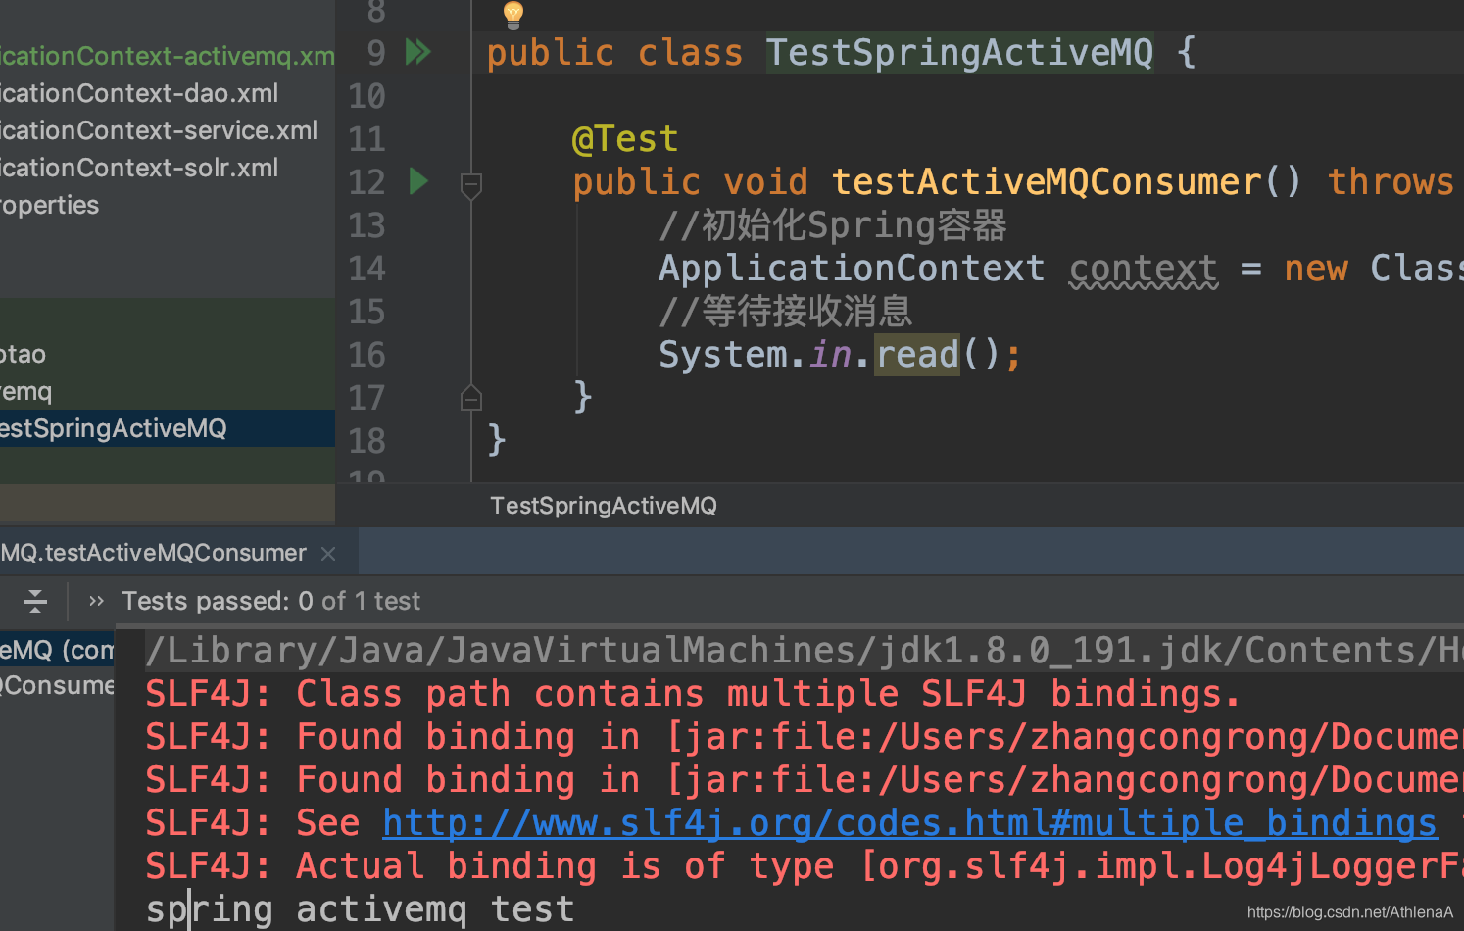Click line number 14 in the gutter

pyautogui.click(x=367, y=269)
